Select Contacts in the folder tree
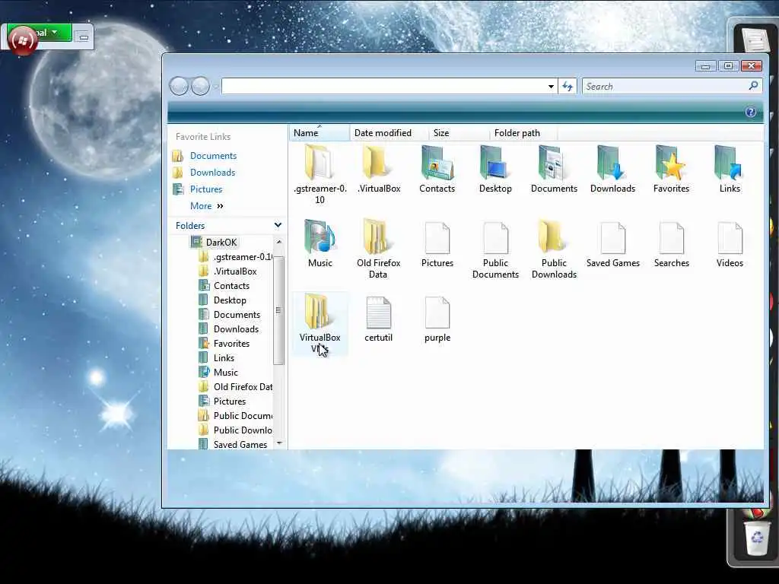 (231, 286)
